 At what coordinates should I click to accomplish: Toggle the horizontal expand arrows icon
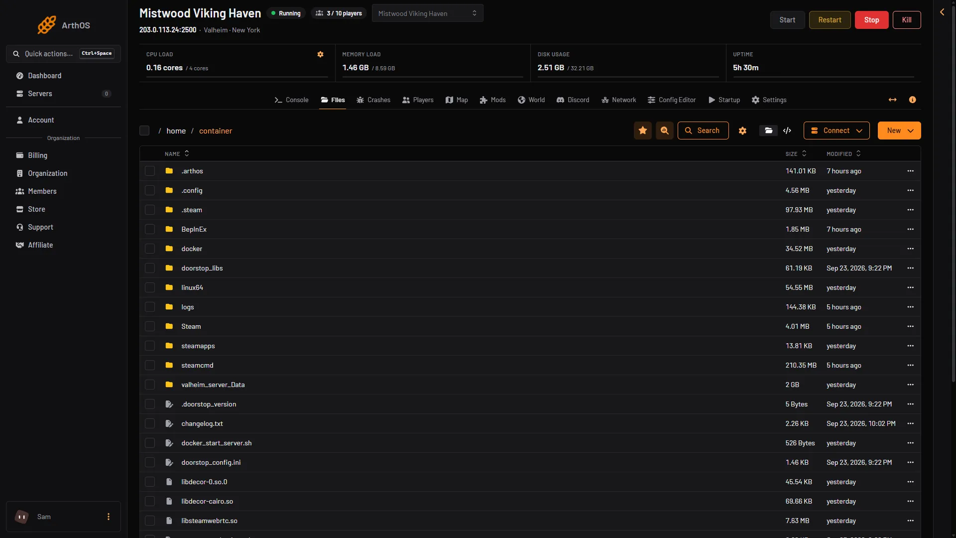[893, 100]
